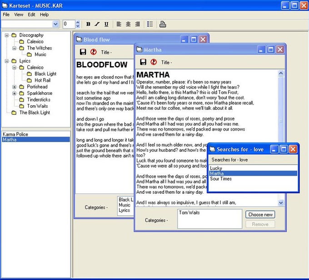Image resolution: width=309 pixels, height=280 pixels.
Task: Select Calexico under Discography
Action: (35, 41)
